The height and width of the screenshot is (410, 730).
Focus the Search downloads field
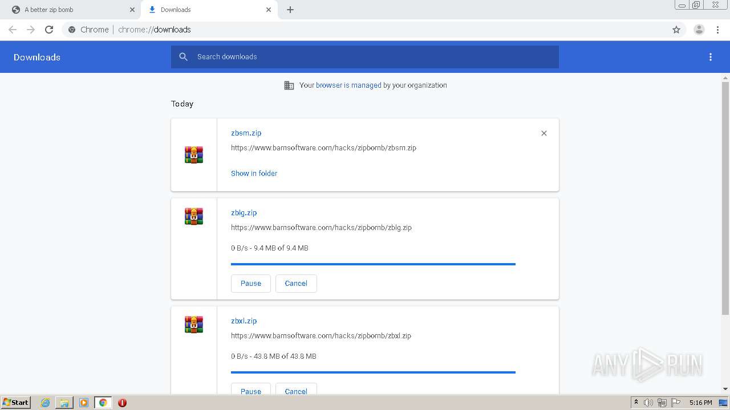[365, 57]
